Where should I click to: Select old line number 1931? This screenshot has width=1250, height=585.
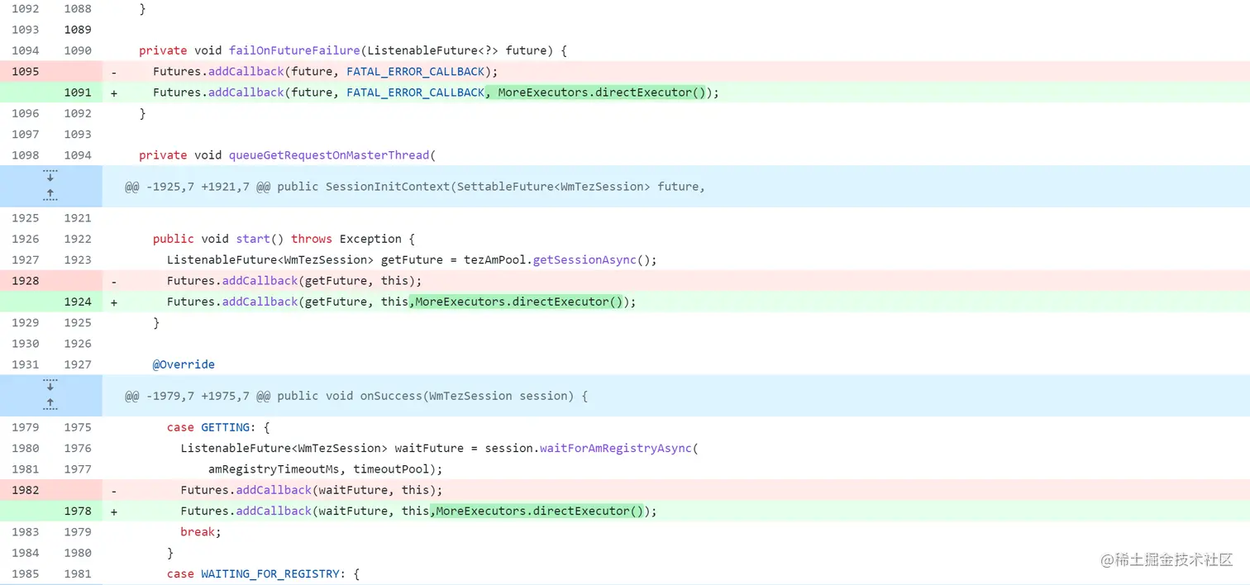click(x=26, y=364)
